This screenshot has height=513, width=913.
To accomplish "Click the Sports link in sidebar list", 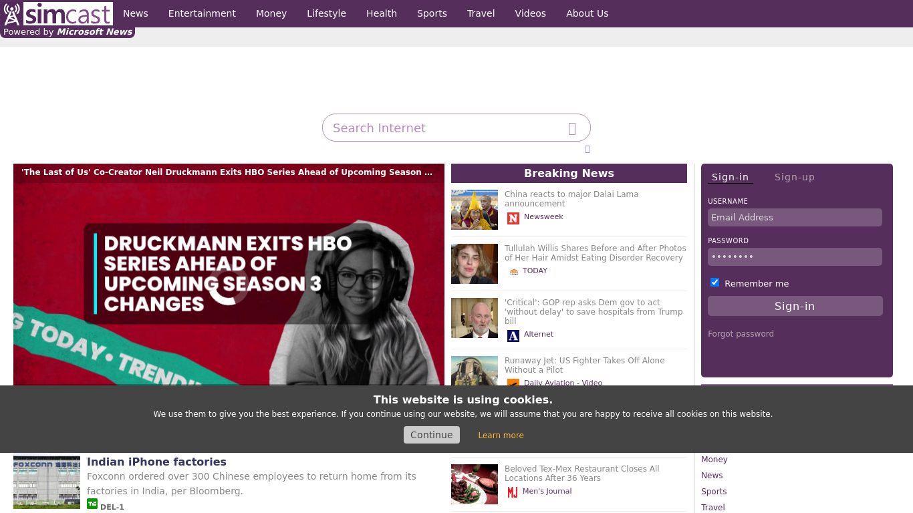I will click(714, 492).
